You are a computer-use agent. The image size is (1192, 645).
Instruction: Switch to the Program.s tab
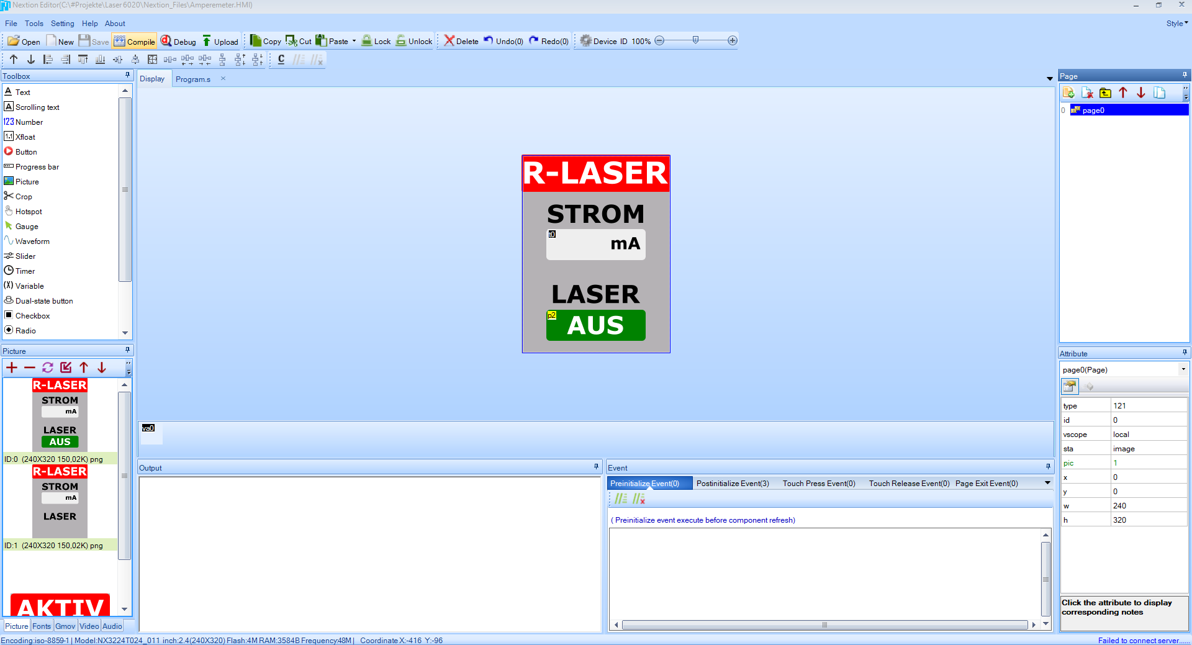(193, 79)
